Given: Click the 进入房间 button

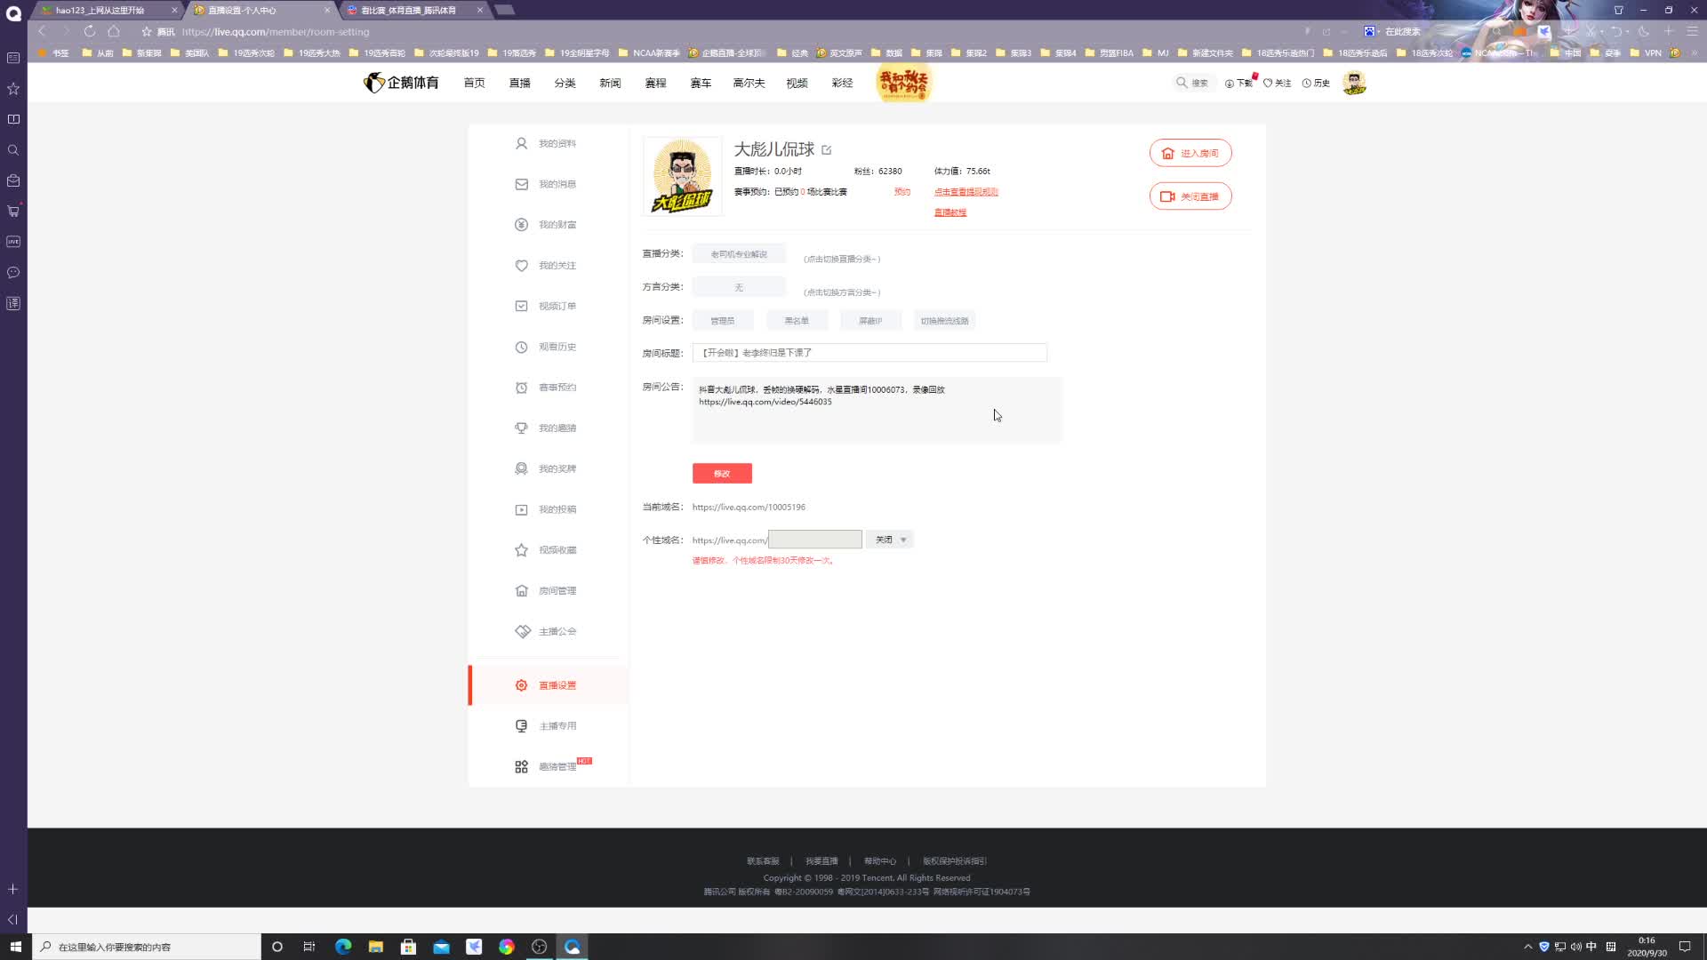Looking at the screenshot, I should [1190, 153].
